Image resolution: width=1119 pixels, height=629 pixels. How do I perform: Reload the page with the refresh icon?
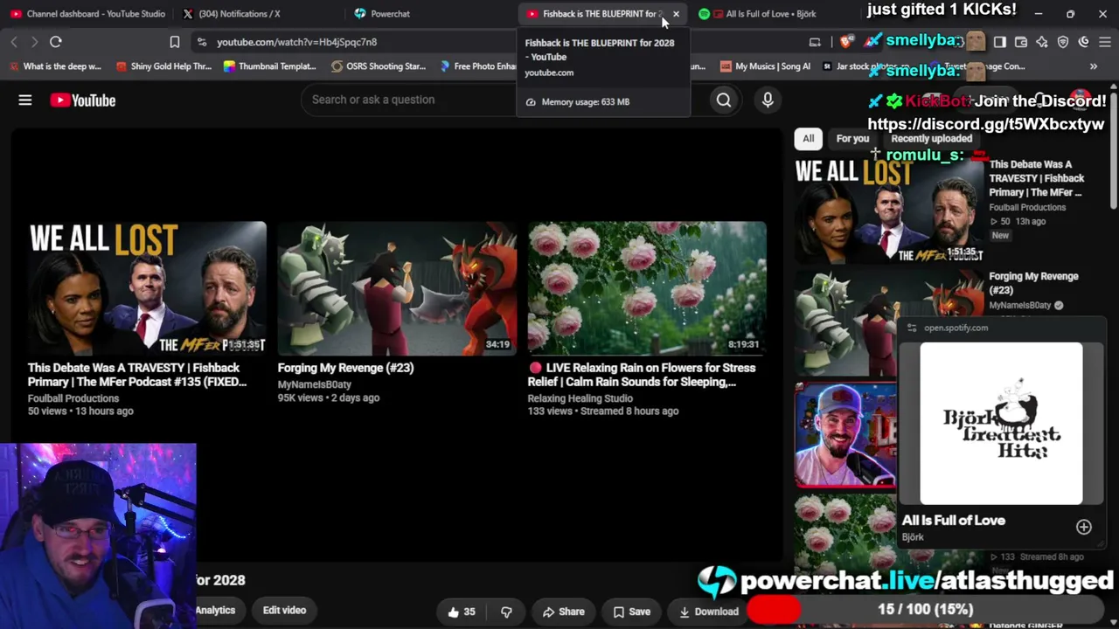pyautogui.click(x=56, y=42)
